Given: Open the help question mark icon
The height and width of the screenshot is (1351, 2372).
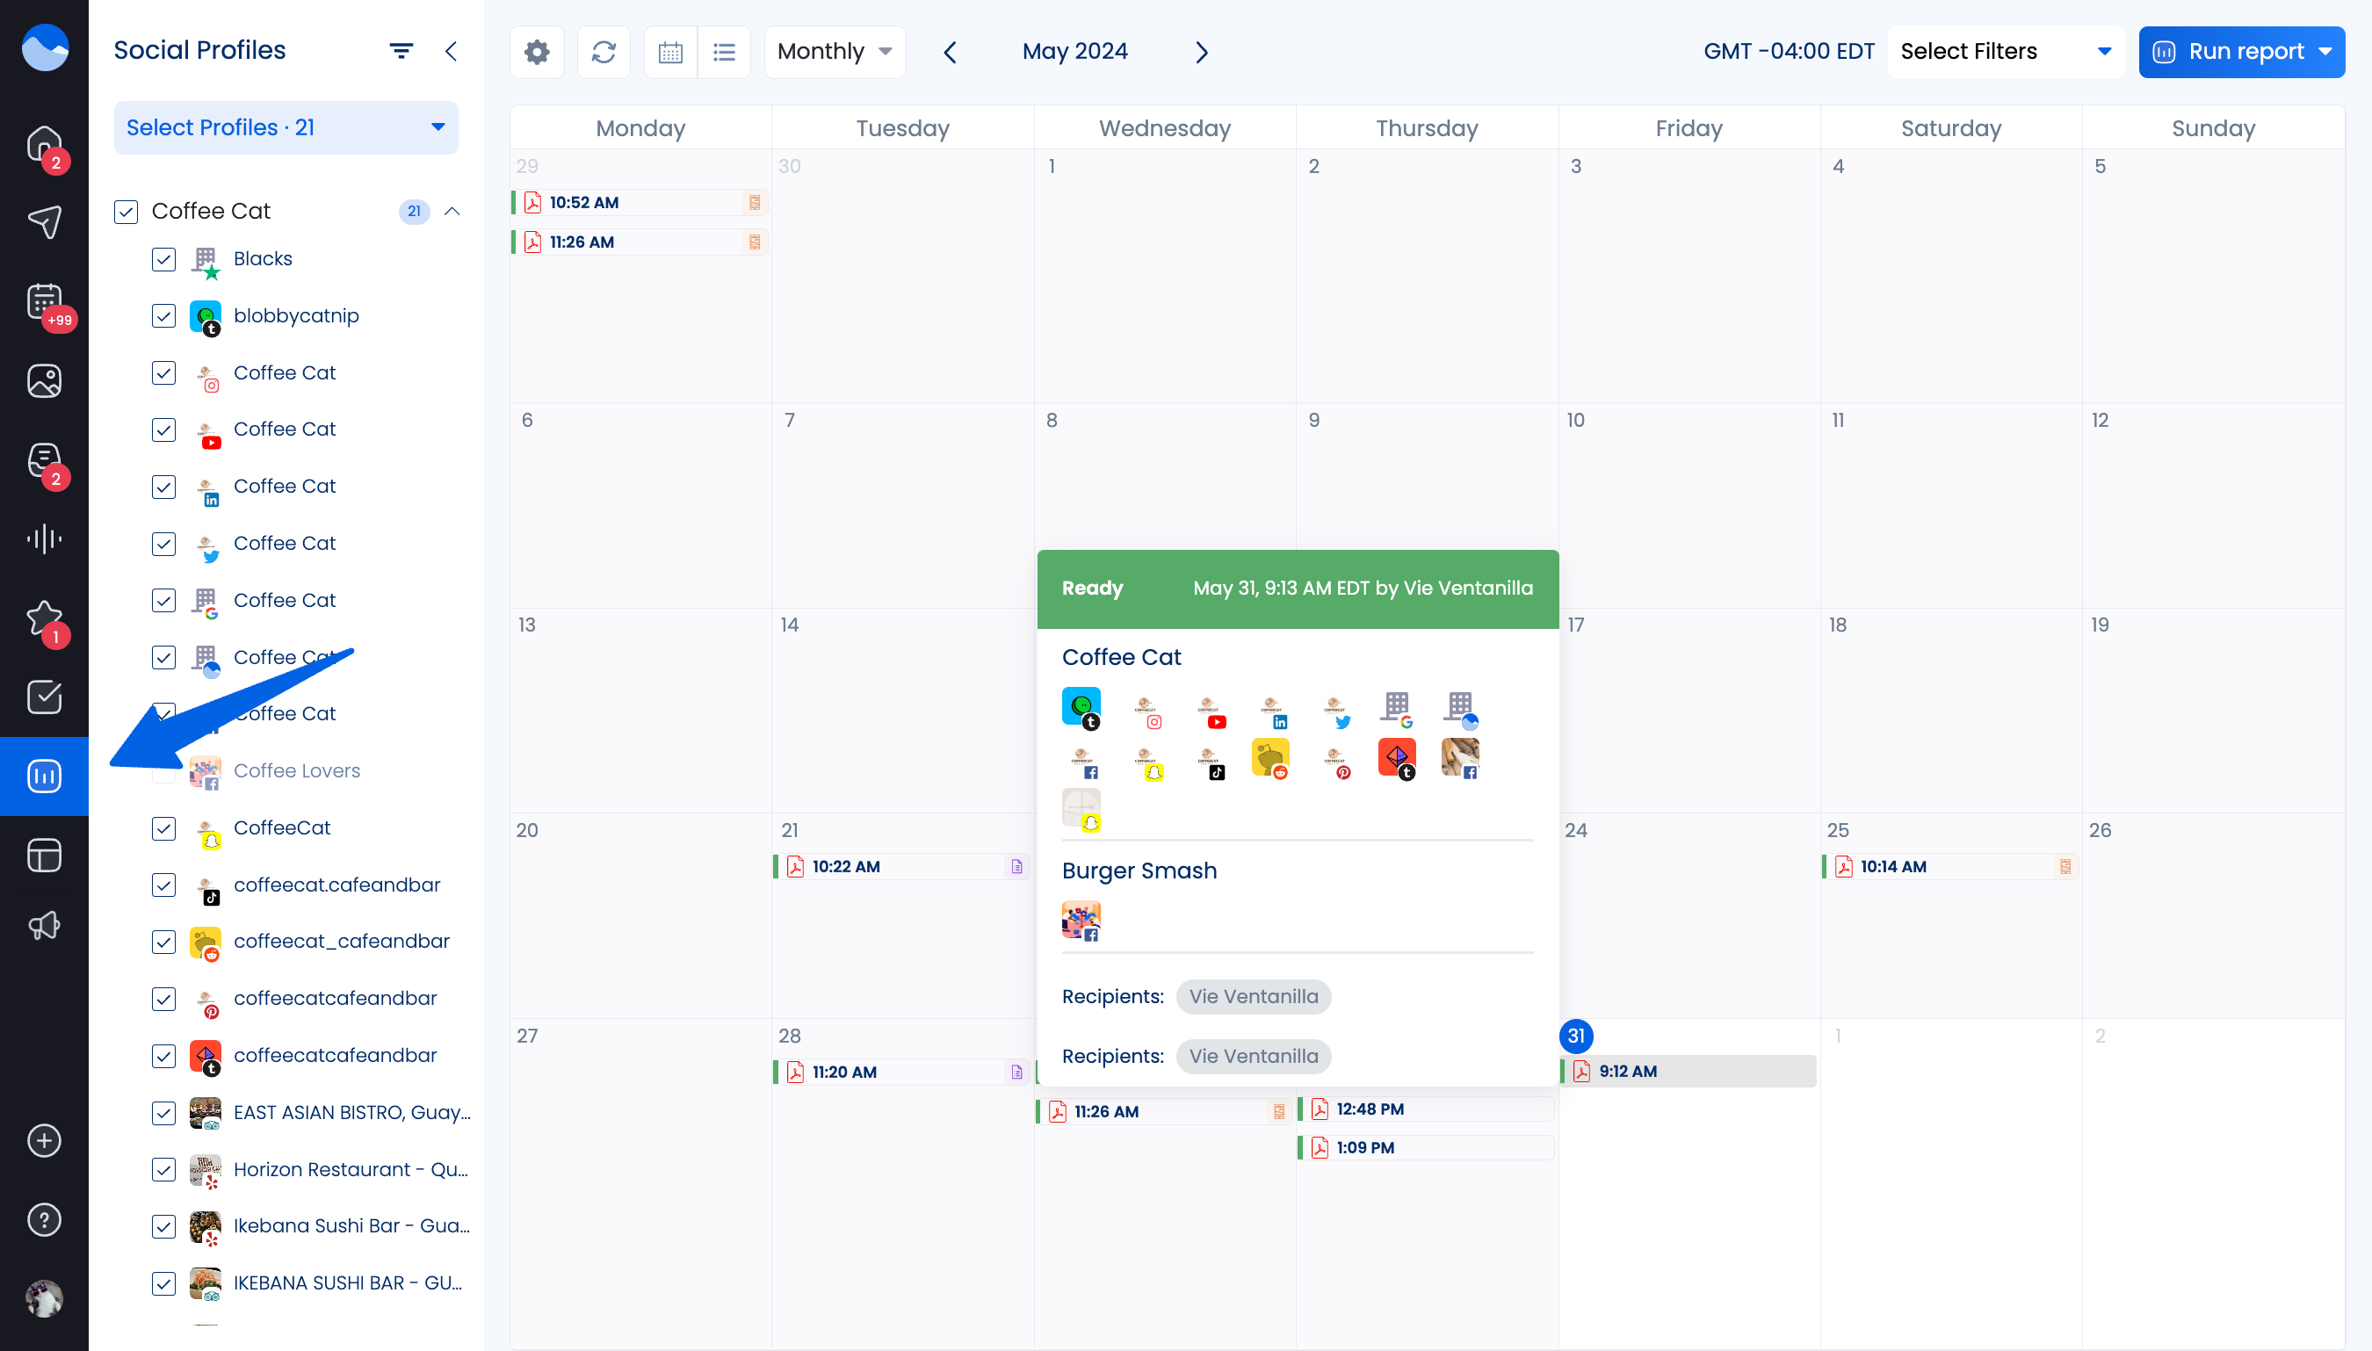Looking at the screenshot, I should (44, 1219).
